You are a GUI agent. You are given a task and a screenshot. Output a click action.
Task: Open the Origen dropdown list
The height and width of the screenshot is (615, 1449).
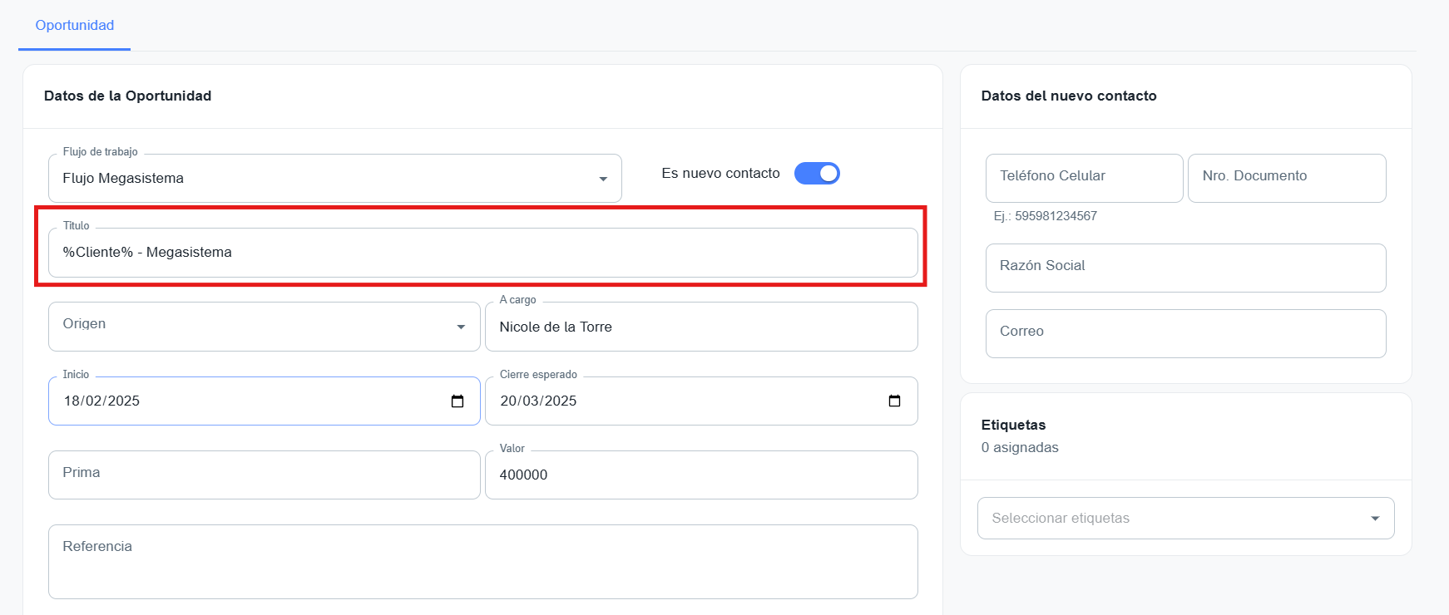461,327
